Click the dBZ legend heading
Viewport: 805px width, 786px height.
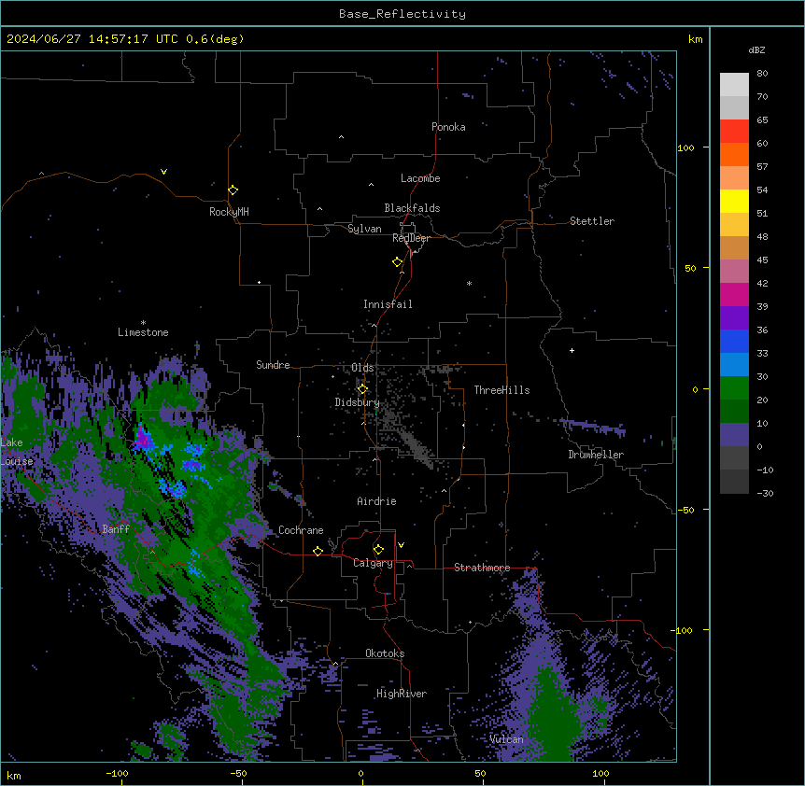[756, 49]
